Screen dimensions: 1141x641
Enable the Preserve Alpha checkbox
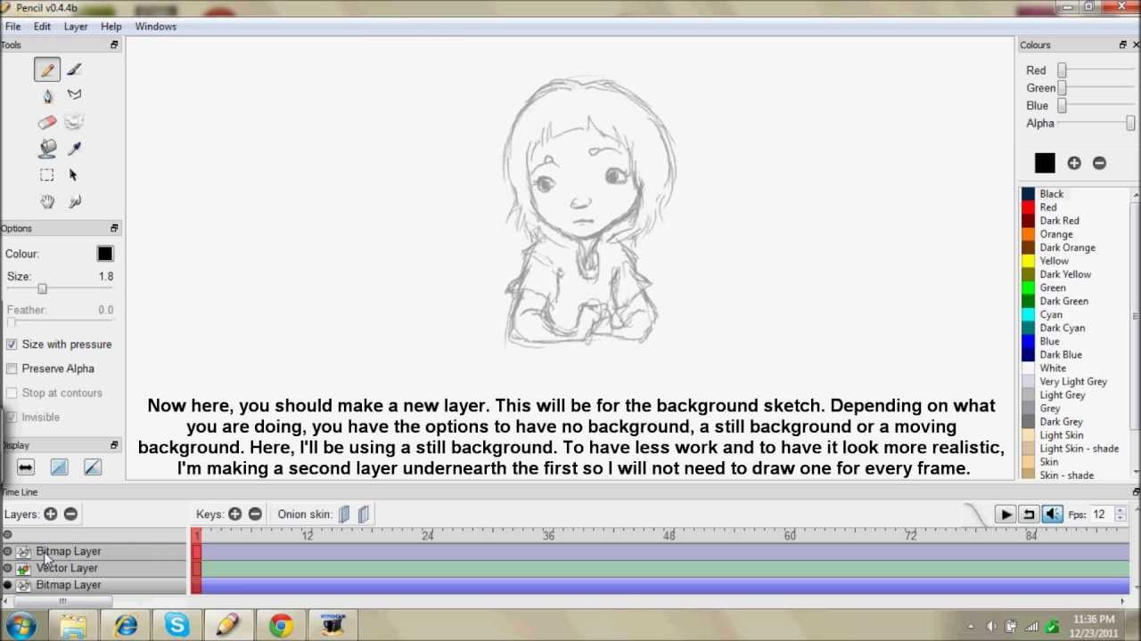point(12,368)
